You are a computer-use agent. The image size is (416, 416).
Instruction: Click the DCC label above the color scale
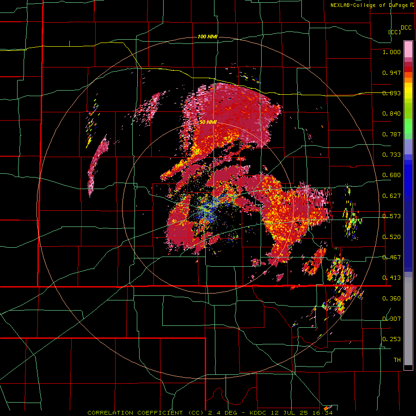(x=406, y=28)
